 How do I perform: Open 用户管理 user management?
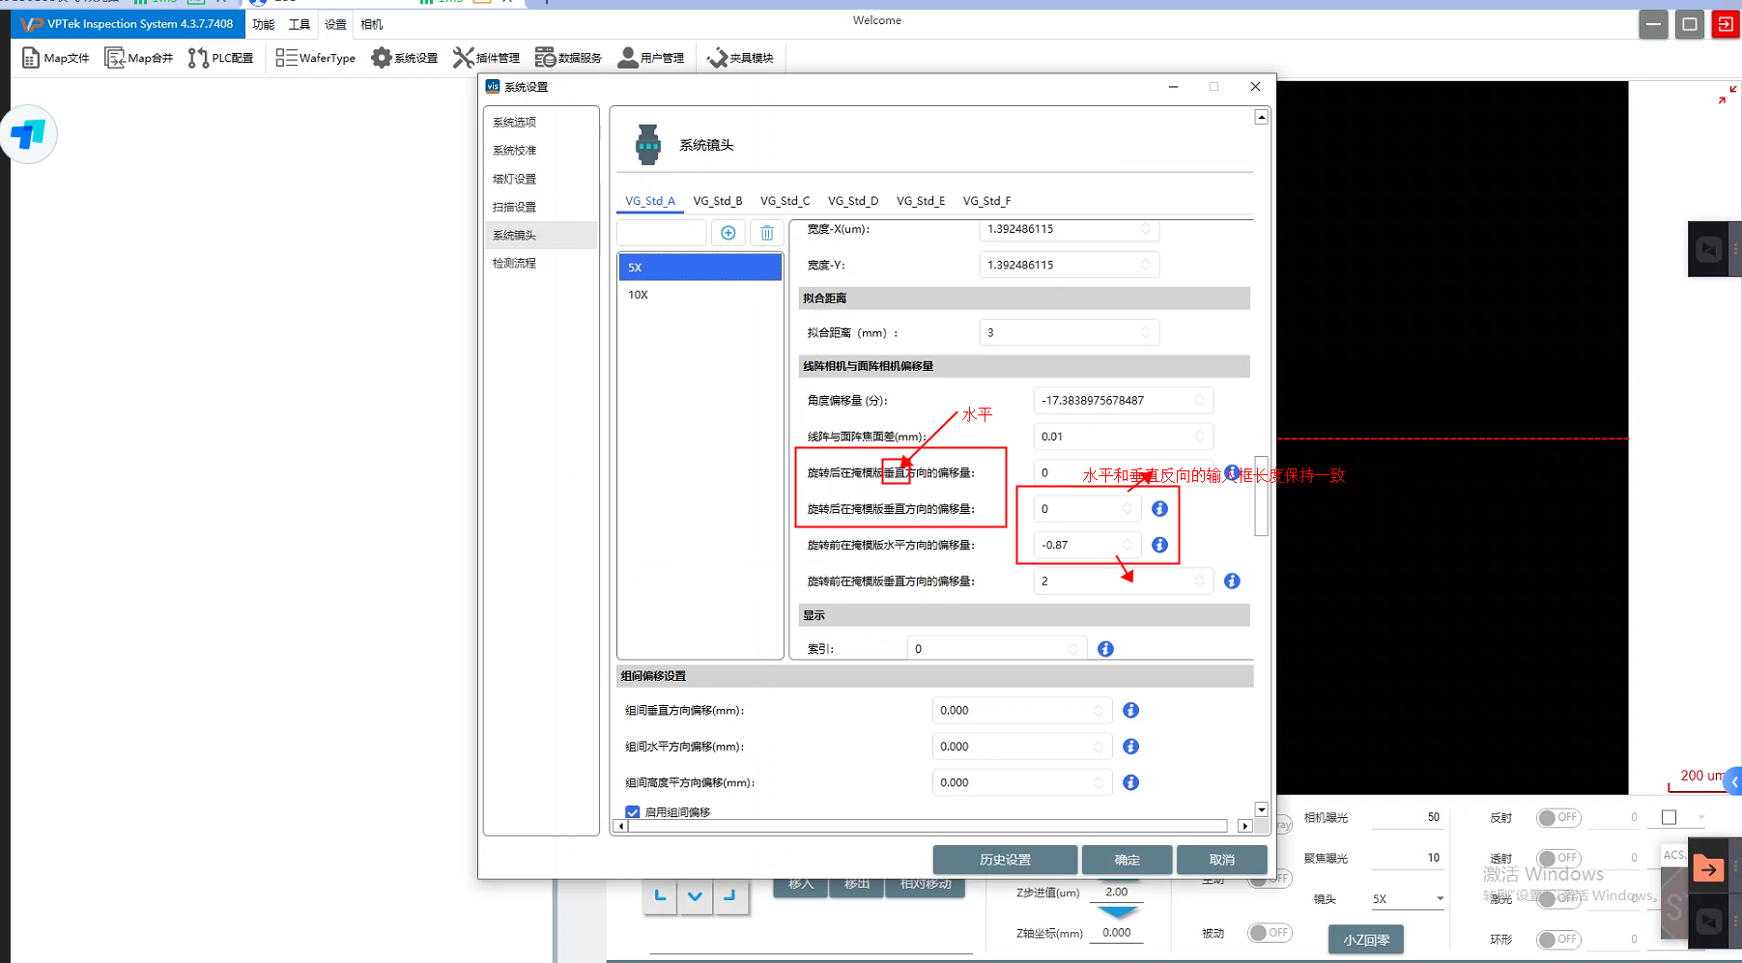651,58
